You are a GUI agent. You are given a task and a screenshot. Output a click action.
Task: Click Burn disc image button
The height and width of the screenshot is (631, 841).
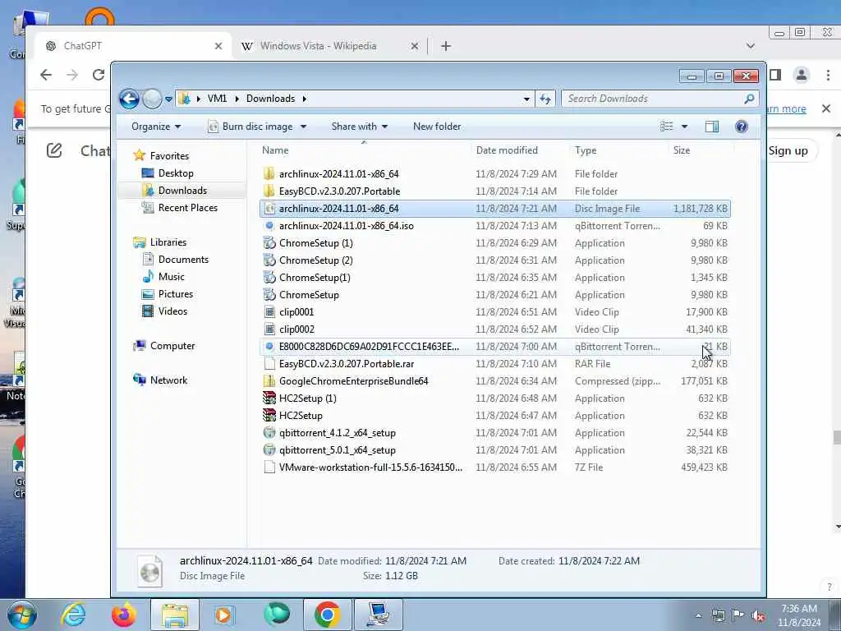point(250,127)
